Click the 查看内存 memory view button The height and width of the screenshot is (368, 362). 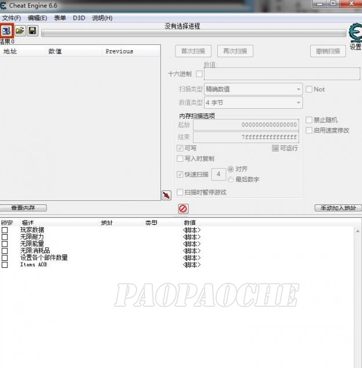[23, 208]
